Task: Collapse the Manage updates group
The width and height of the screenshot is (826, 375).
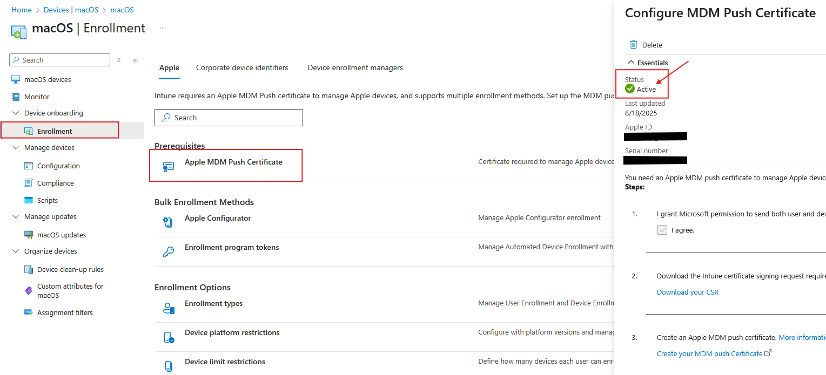Action: click(x=15, y=216)
